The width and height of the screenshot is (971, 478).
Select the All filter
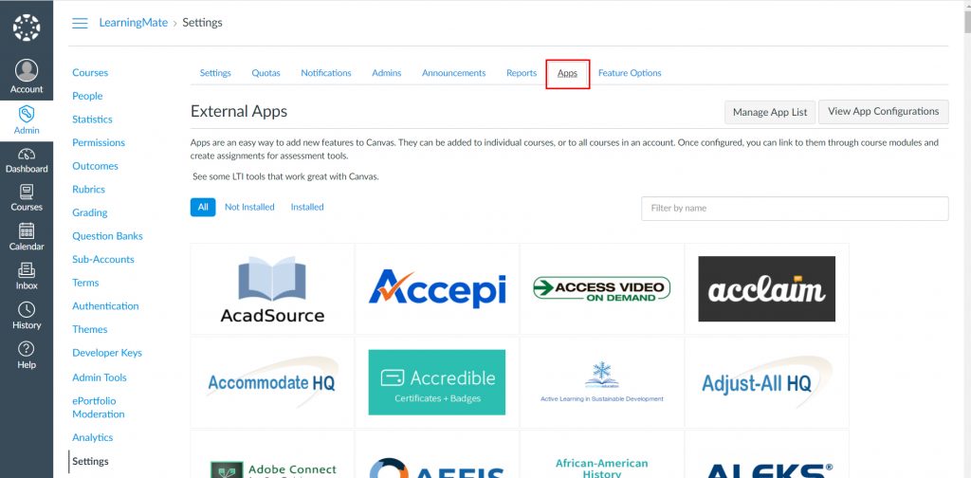click(x=203, y=208)
